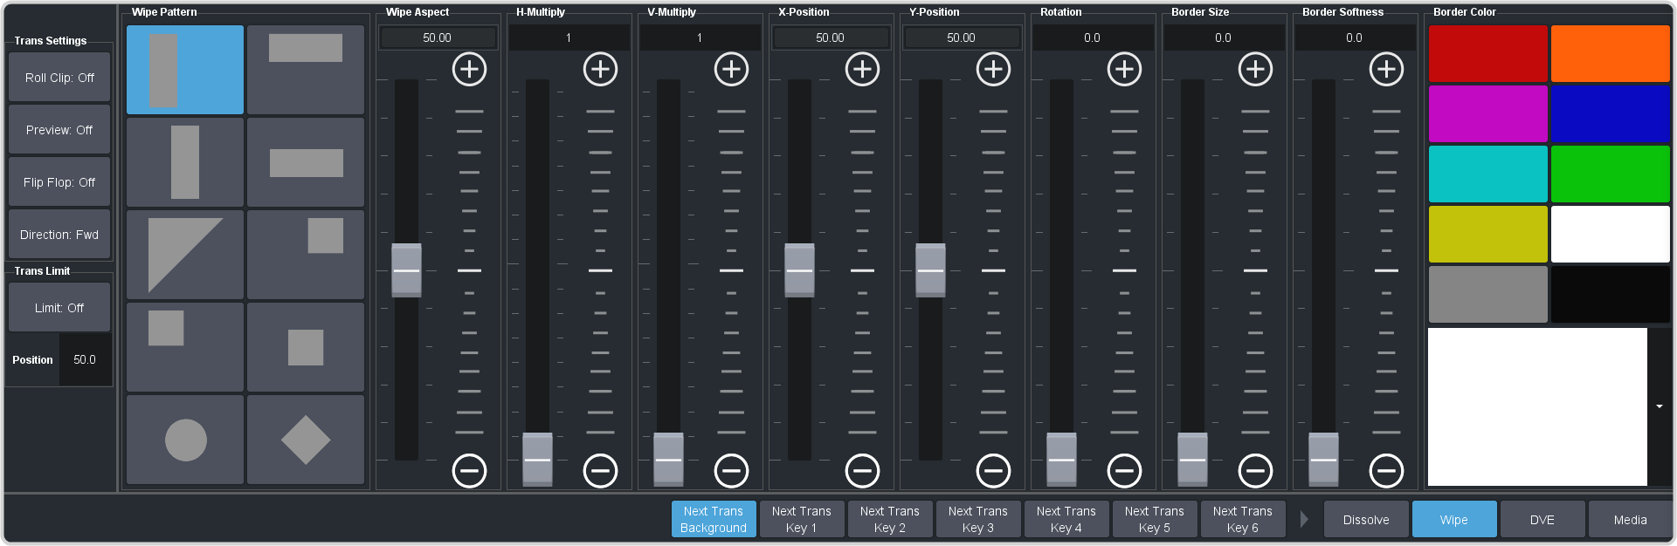This screenshot has height=546, width=1677.
Task: Increase H-Multiply with plus icon
Action: coord(600,69)
